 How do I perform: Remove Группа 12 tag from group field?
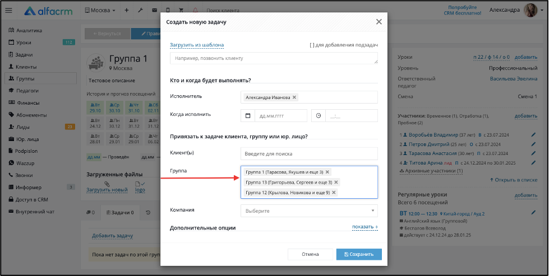coord(334,193)
